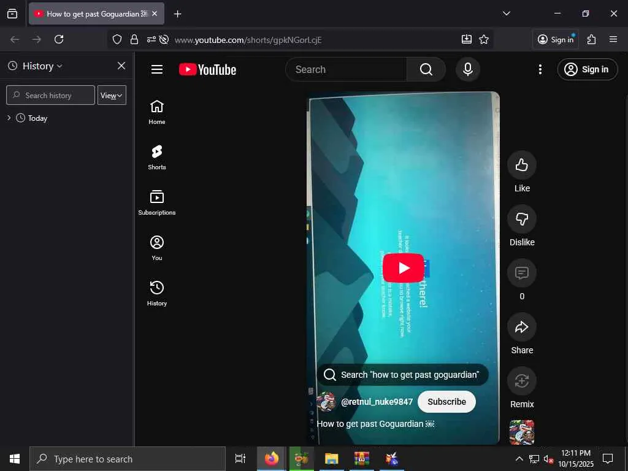628x471 pixels.
Task: Click the Search history field
Action: tap(50, 95)
